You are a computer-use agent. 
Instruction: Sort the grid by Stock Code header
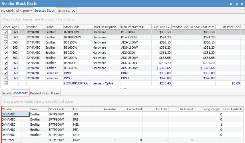[72, 27]
